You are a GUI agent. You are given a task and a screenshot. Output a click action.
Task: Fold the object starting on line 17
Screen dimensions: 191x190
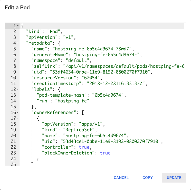18,118
